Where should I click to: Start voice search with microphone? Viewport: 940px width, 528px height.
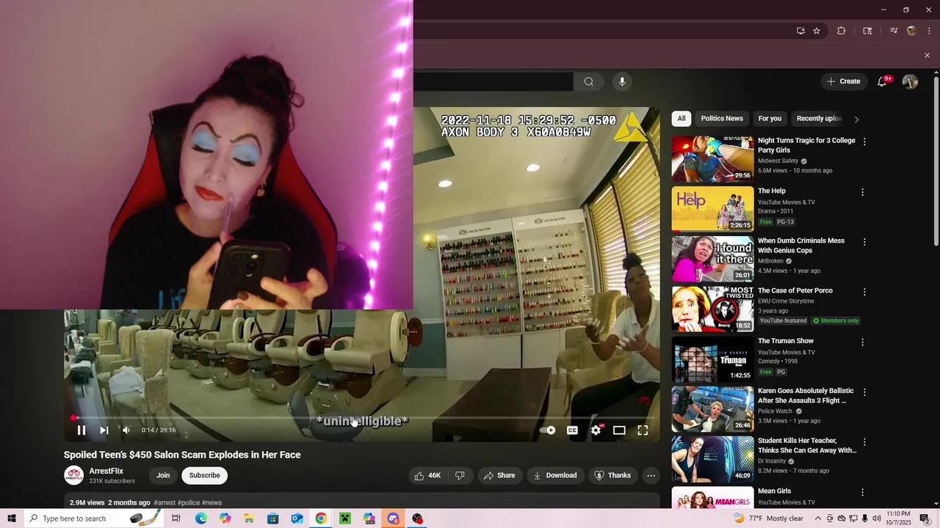[x=622, y=81]
